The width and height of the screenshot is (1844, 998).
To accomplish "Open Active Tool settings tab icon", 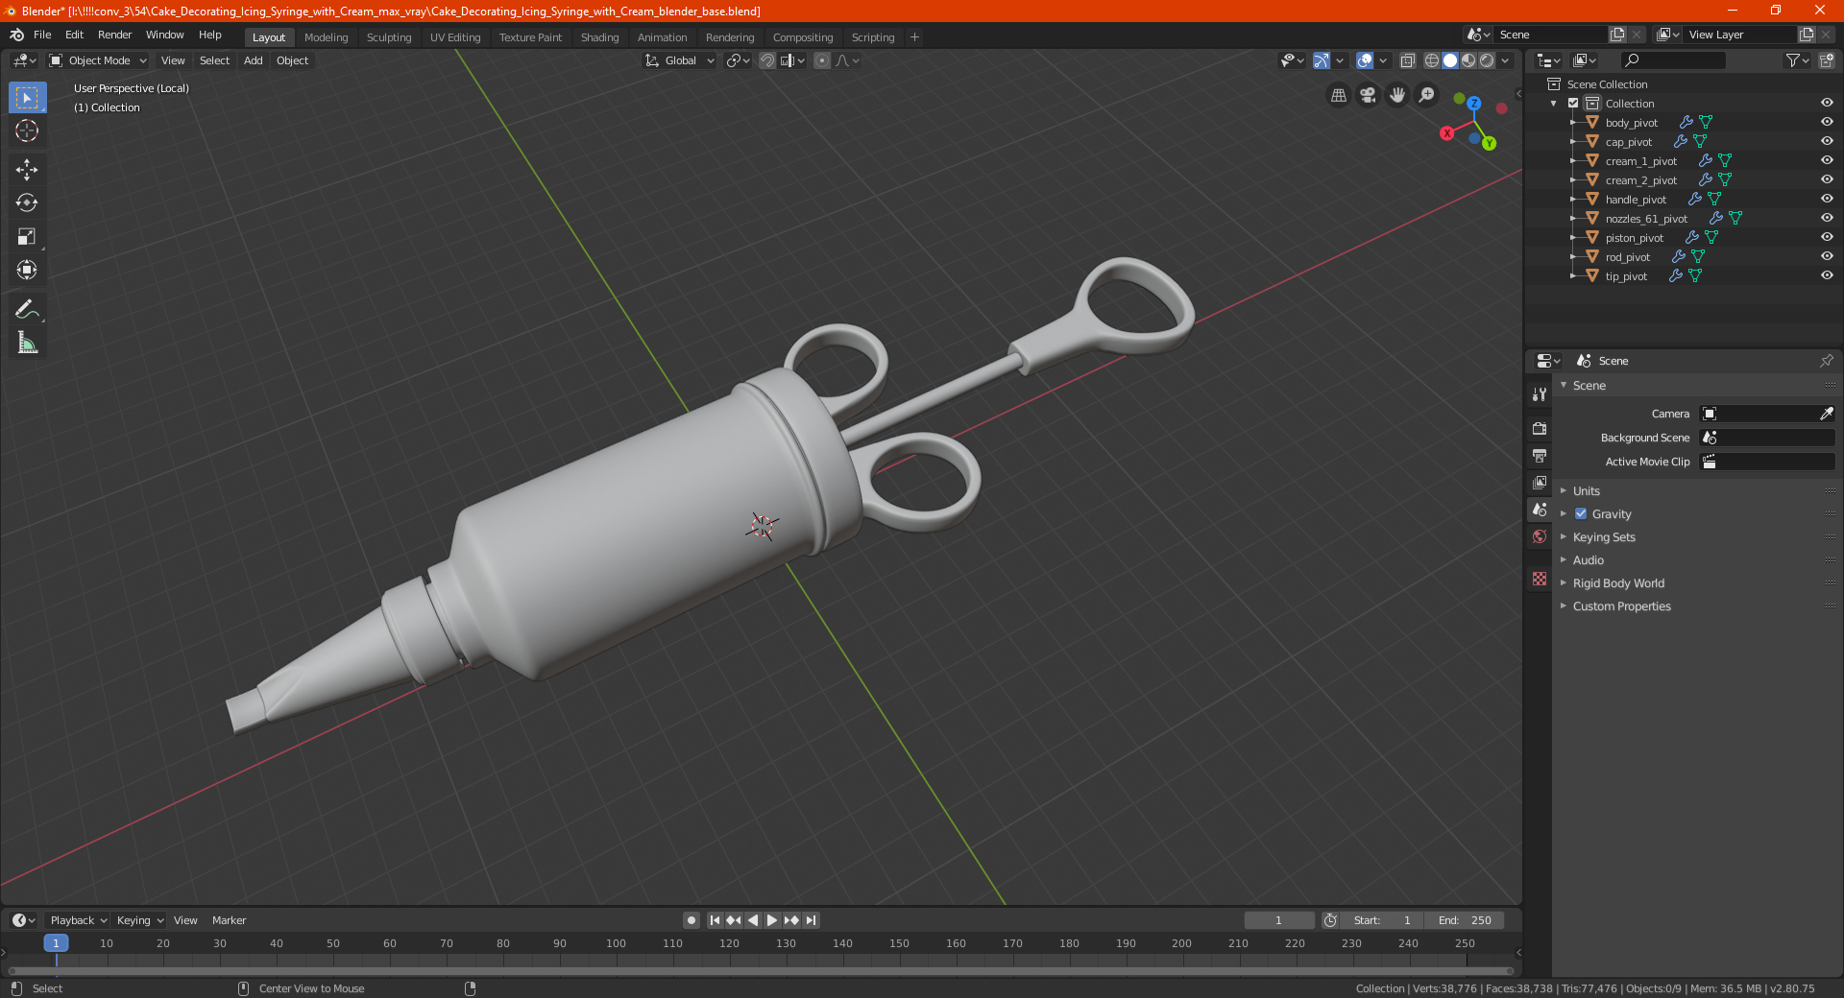I will coord(1540,394).
